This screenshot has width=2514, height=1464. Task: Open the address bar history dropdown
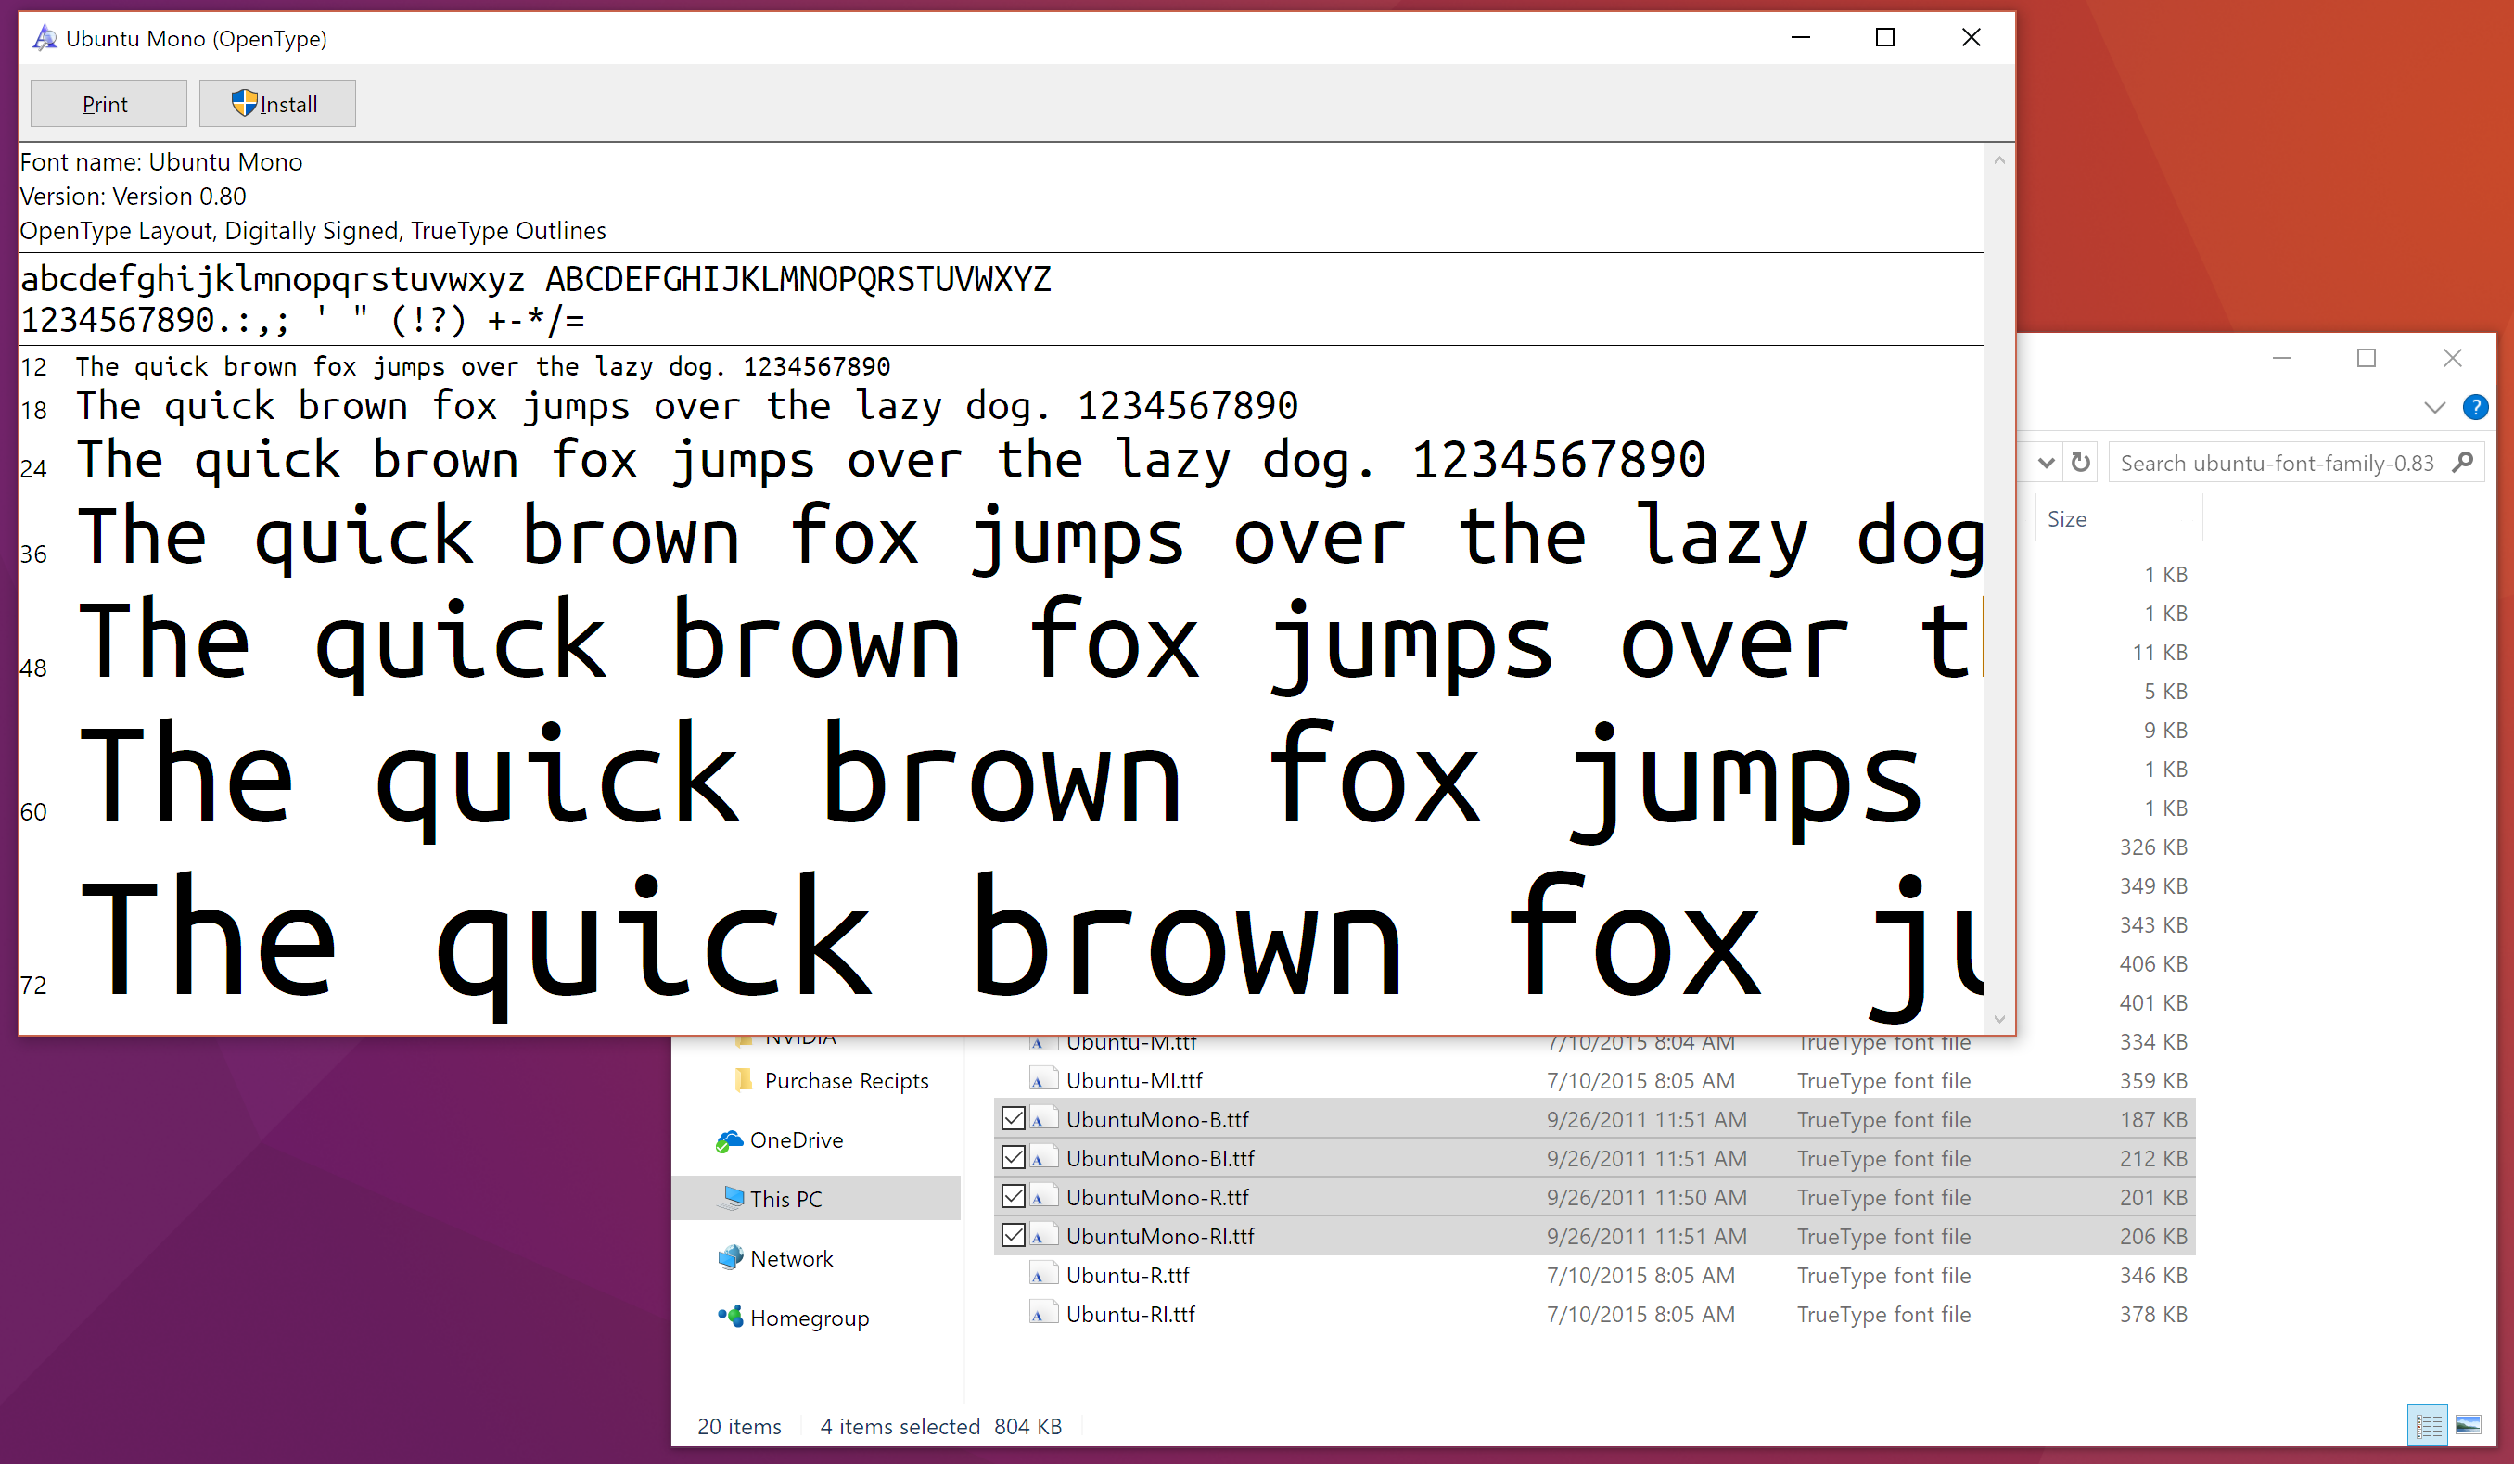coord(2046,463)
